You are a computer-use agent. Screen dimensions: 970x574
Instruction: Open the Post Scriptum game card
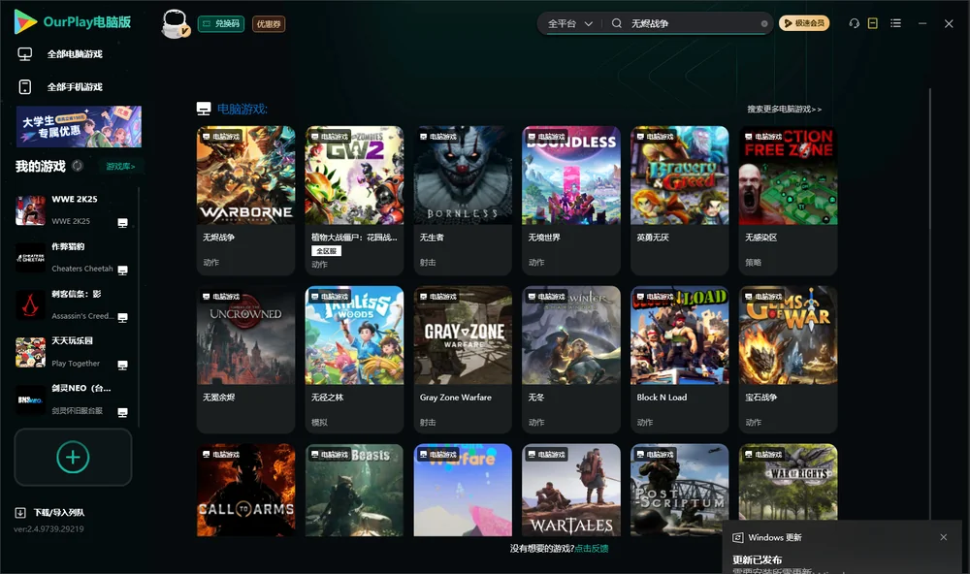(x=679, y=490)
